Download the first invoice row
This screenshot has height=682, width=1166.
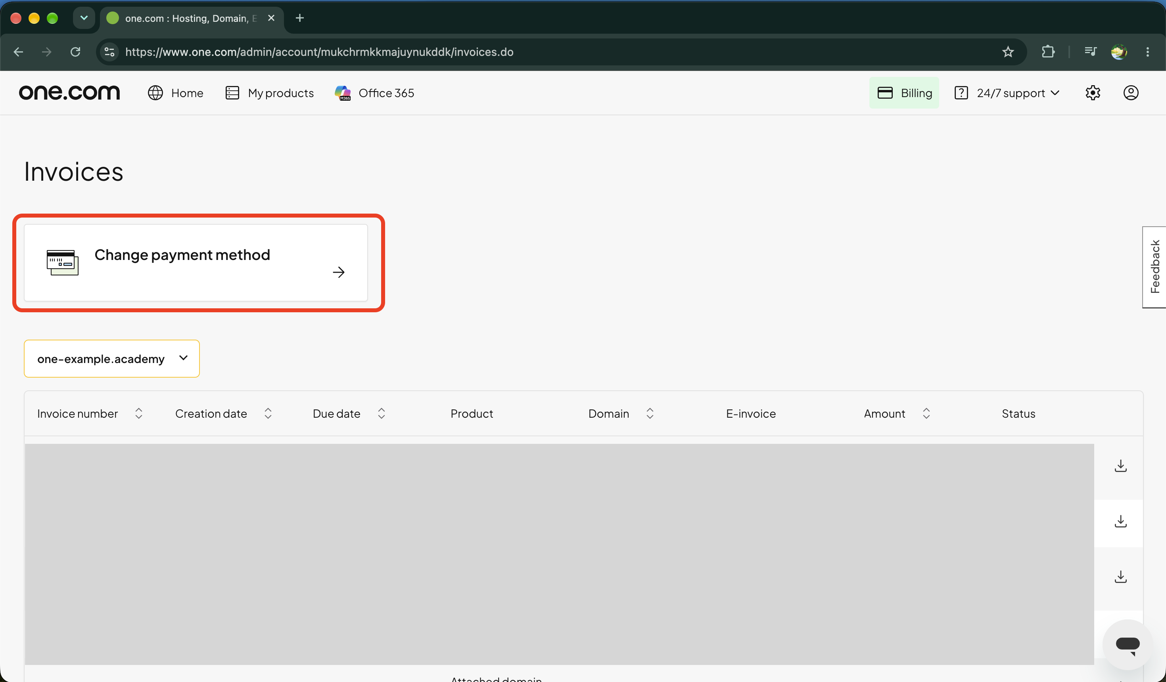pos(1120,466)
